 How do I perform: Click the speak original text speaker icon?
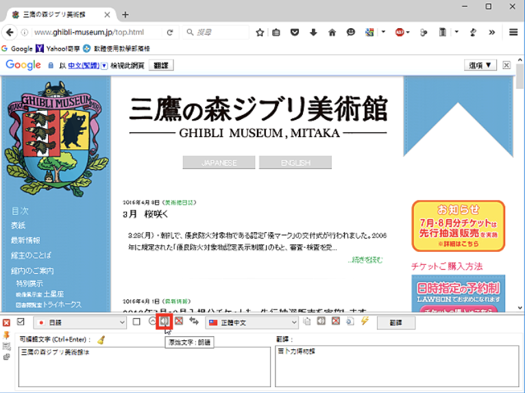tap(164, 321)
